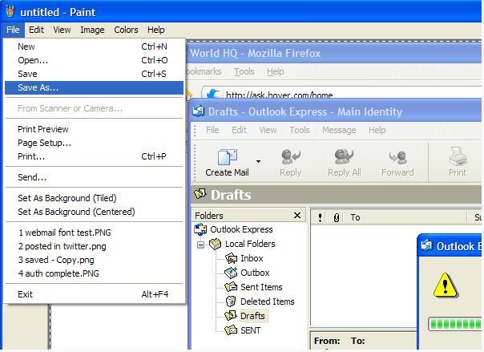The height and width of the screenshot is (352, 484).
Task: Select Outbox label in folder tree
Action: [255, 273]
